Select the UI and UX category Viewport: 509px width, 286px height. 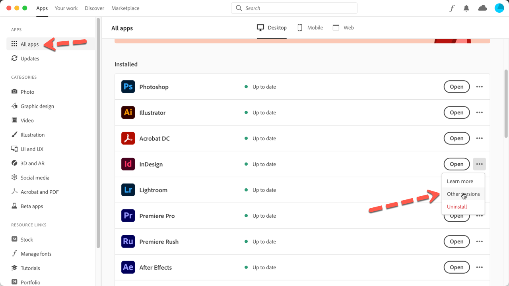27,149
